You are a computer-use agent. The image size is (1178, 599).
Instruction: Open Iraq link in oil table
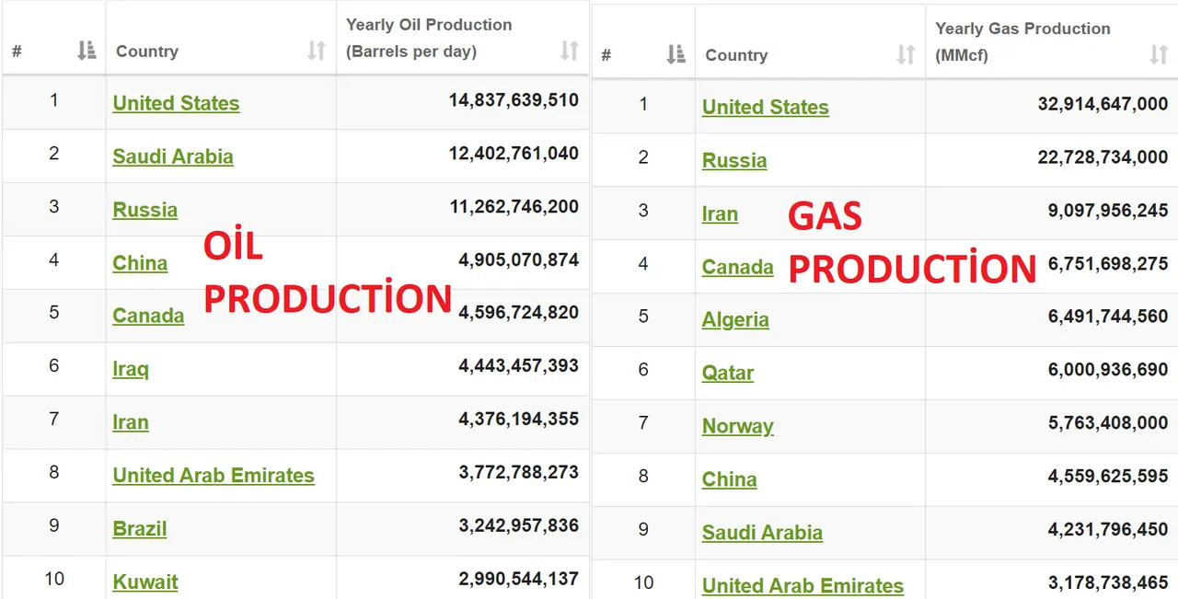coord(131,369)
